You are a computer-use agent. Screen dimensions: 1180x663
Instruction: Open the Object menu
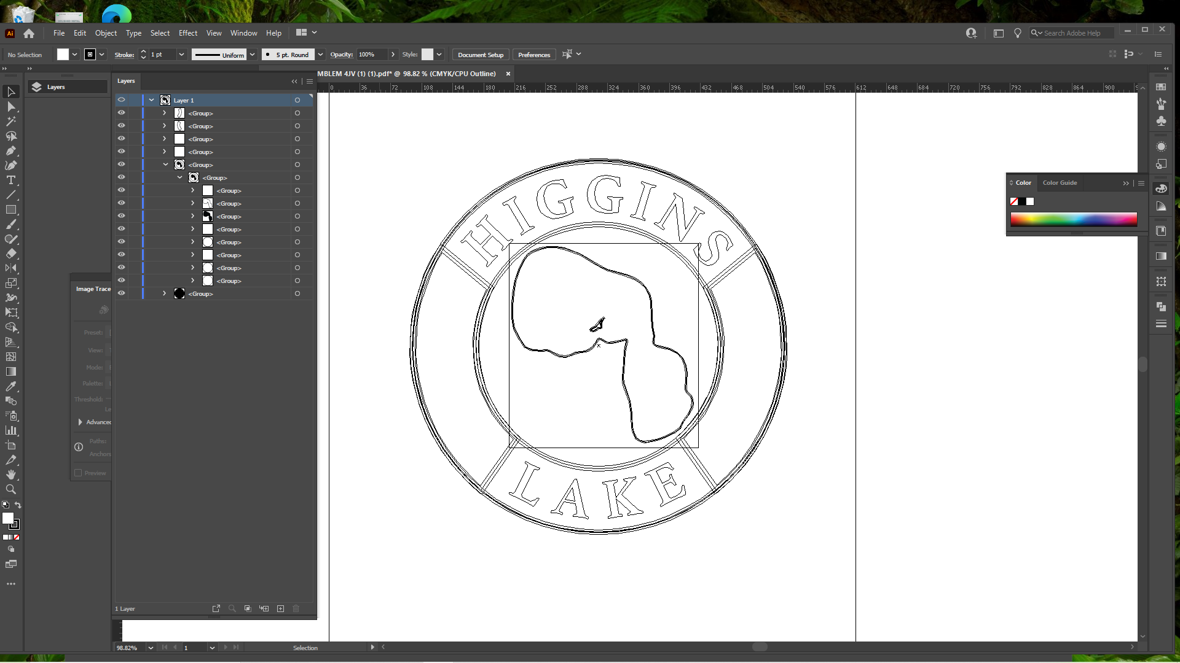click(x=106, y=33)
